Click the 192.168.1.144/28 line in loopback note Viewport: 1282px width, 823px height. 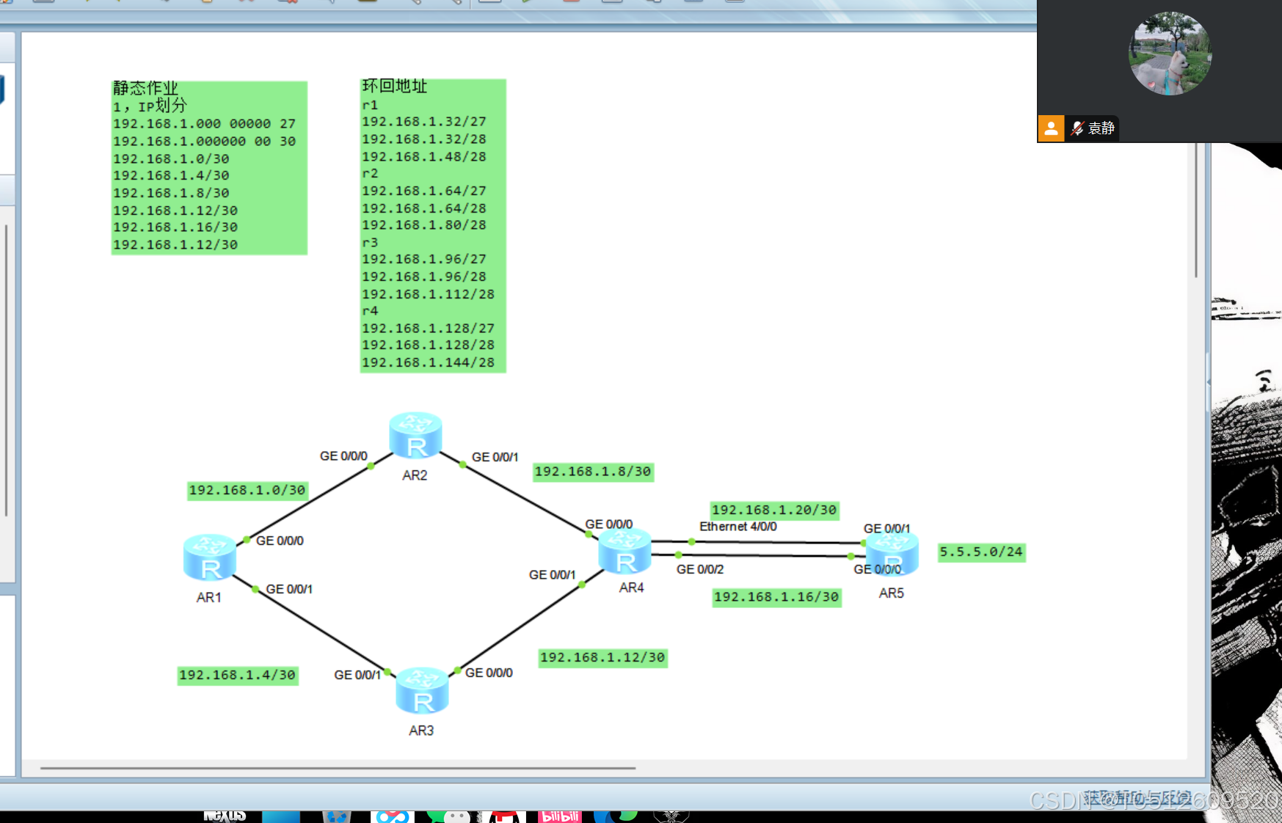pos(429,362)
